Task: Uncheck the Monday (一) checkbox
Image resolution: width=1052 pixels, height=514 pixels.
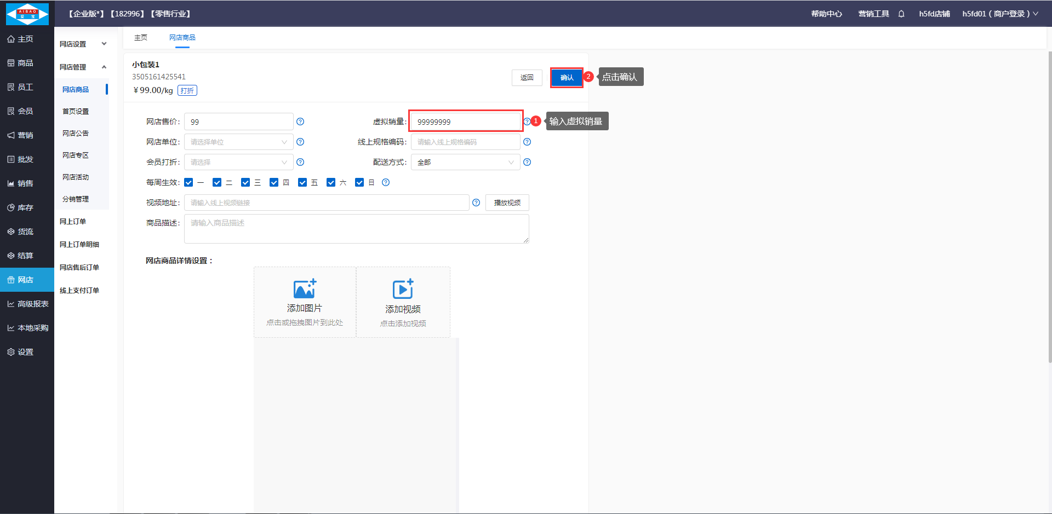Action: pyautogui.click(x=189, y=182)
